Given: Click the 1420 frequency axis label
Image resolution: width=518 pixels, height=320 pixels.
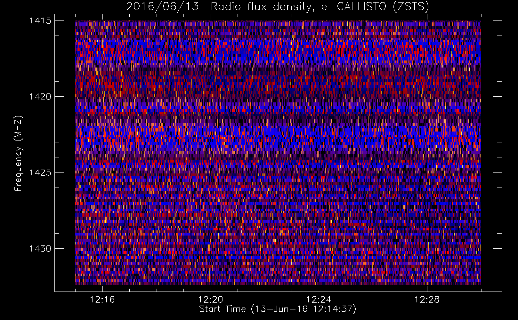Looking at the screenshot, I should pyautogui.click(x=40, y=97).
